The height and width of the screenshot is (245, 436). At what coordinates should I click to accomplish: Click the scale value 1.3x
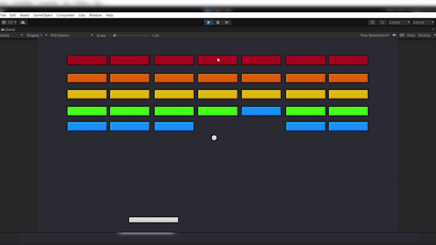coord(155,36)
